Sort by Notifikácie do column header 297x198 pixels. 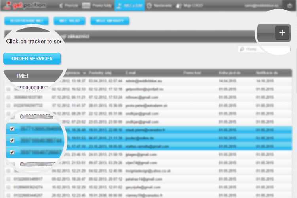[x=267, y=73]
